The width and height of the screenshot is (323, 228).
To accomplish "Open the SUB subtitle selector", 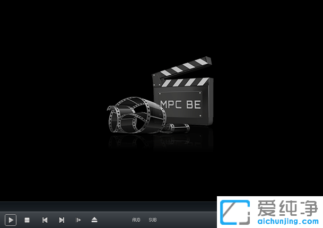I will [153, 220].
